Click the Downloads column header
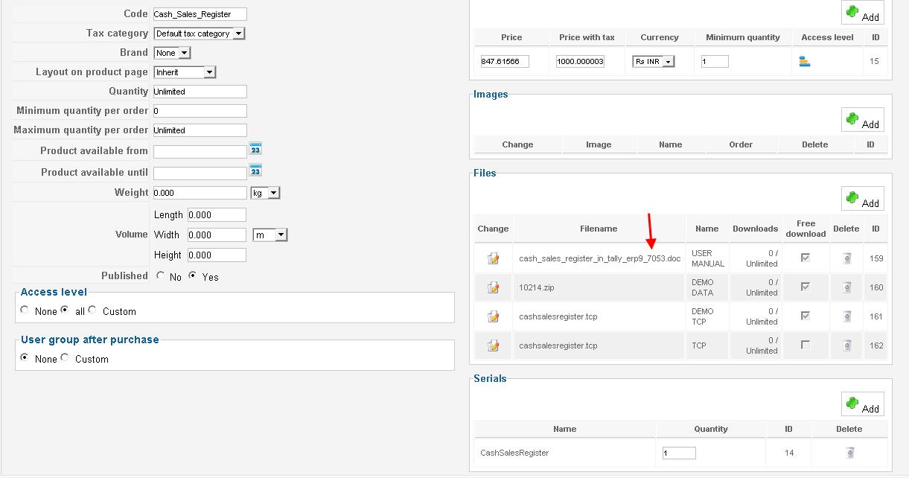 point(755,229)
